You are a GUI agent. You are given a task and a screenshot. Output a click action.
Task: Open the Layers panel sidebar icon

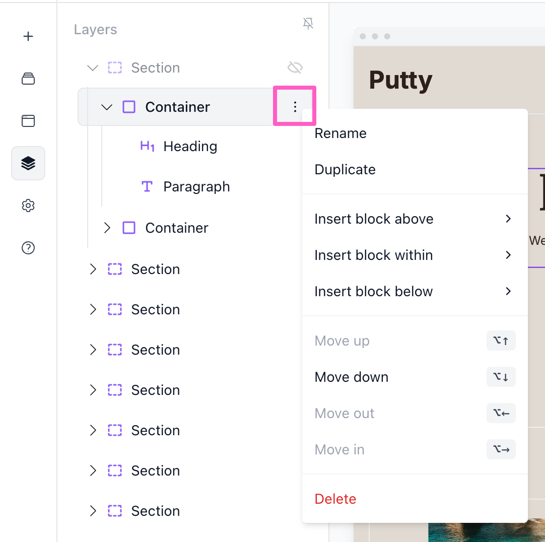pos(28,163)
